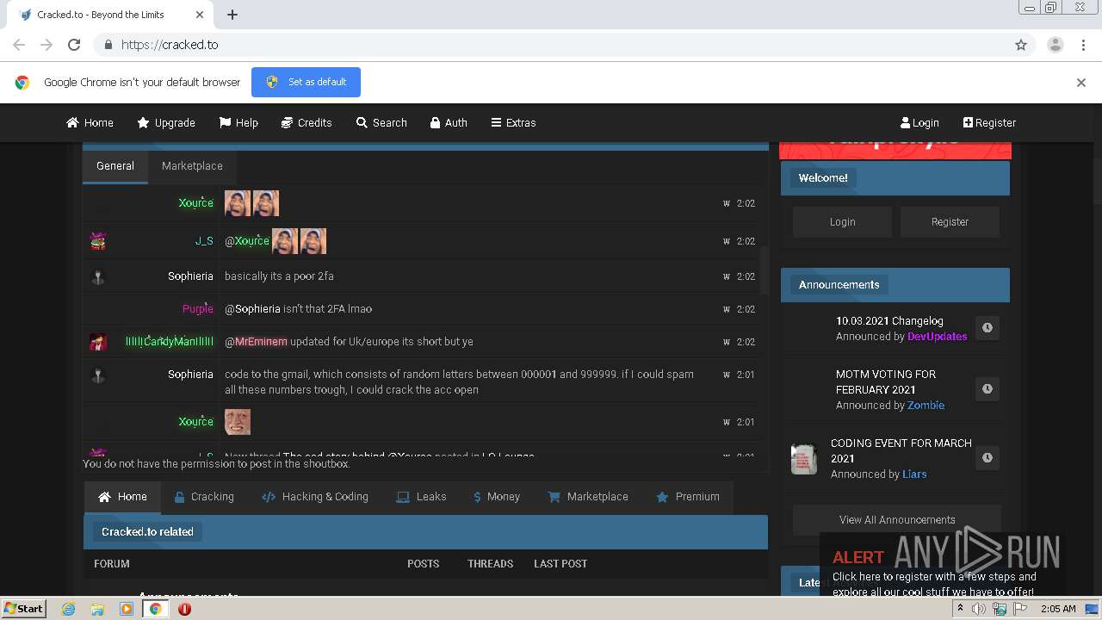Click View All Announcements button
The image size is (1102, 620).
(x=897, y=520)
